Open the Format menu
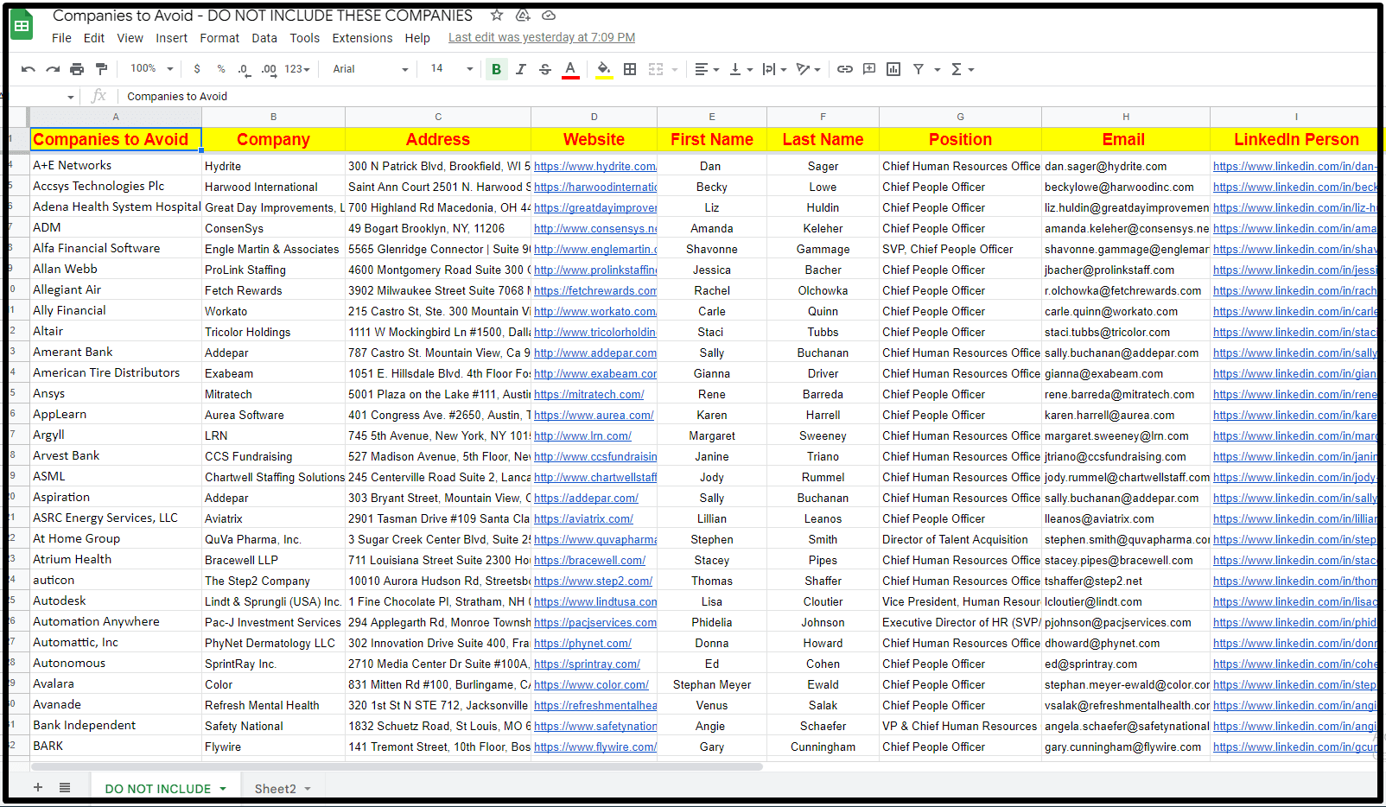This screenshot has width=1386, height=807. pyautogui.click(x=219, y=38)
